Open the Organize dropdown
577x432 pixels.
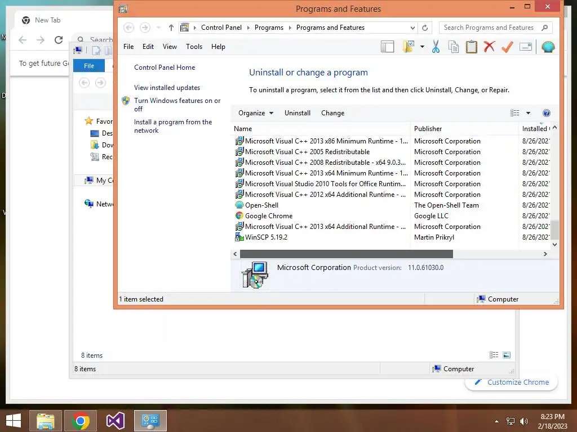(256, 113)
